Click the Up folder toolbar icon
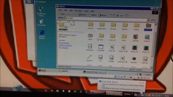The height and width of the screenshot is (97, 173). (x=75, y=14)
